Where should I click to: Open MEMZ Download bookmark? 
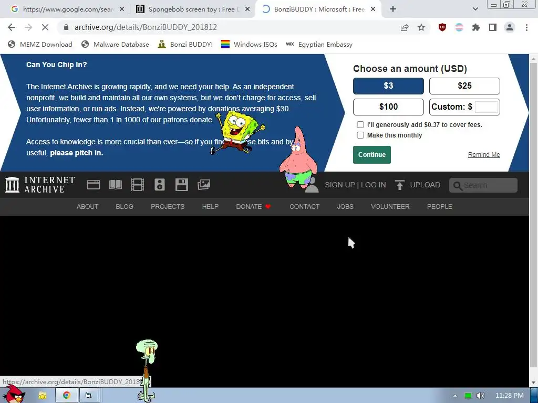click(x=40, y=45)
